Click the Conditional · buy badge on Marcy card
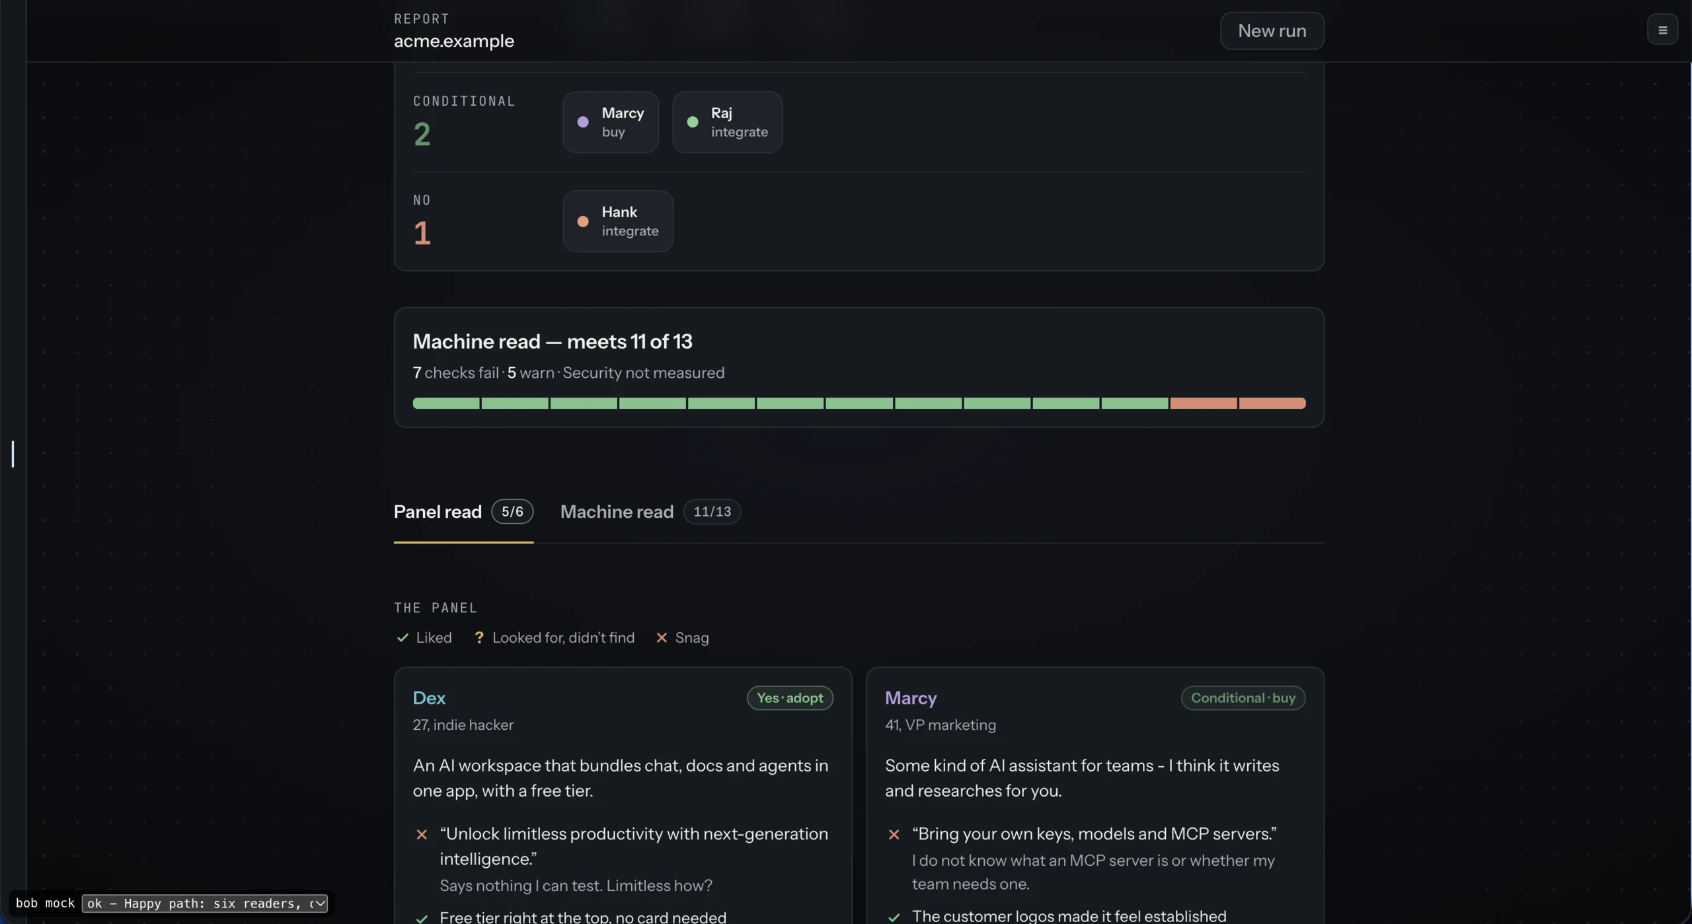Screen dimensions: 1692x924 (x=1243, y=698)
